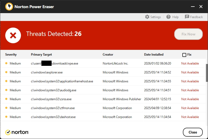Click Not Available link for npe.exe
Viewport: 208px width, 139px height.
(x=190, y=63)
